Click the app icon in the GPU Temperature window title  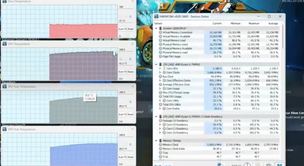point(4,44)
